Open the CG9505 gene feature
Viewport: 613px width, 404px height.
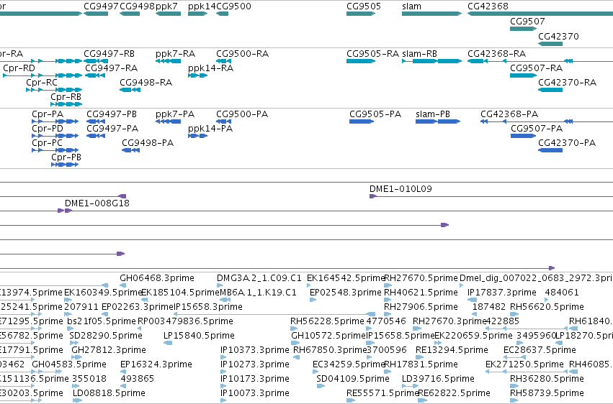[360, 14]
